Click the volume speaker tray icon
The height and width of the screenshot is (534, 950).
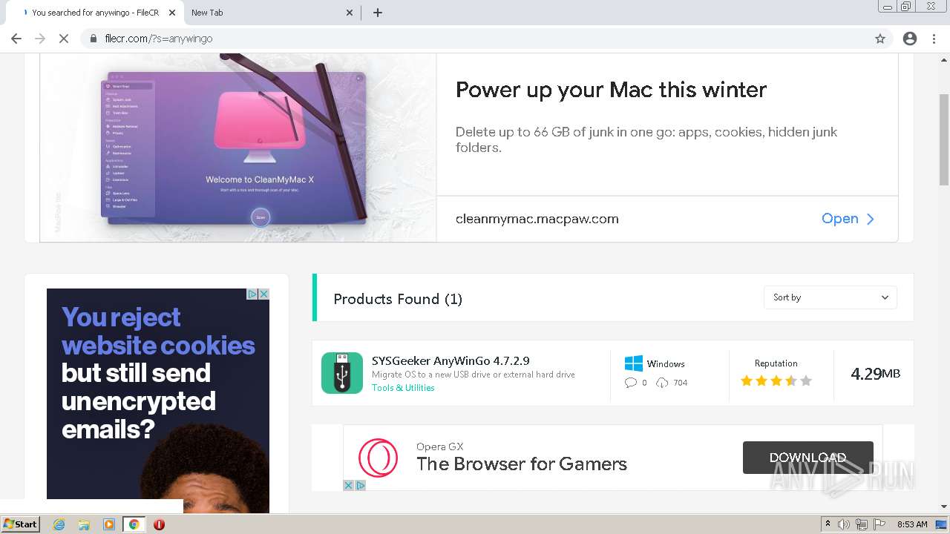pyautogui.click(x=844, y=524)
